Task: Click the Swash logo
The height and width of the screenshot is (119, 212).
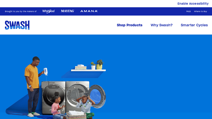Action: tap(17, 25)
